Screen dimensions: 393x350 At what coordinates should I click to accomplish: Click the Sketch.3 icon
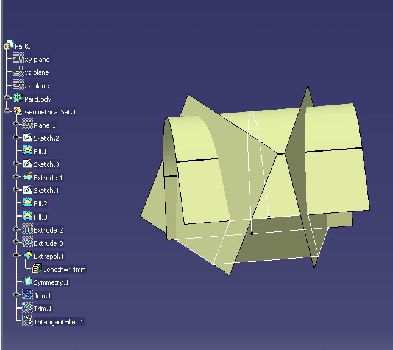[x=27, y=164]
